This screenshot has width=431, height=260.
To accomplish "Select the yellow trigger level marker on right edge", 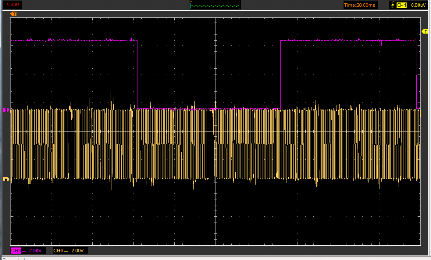I will pyautogui.click(x=424, y=32).
